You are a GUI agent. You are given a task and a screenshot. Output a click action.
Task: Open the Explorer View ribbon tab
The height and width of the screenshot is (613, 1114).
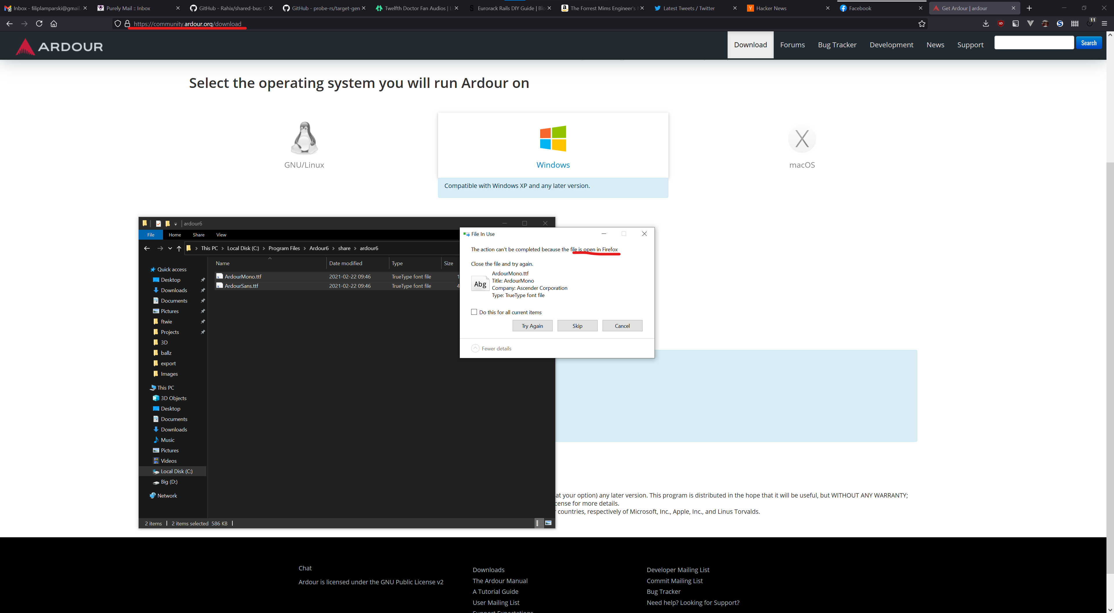point(221,235)
